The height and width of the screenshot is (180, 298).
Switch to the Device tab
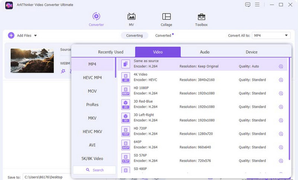pyautogui.click(x=251, y=52)
